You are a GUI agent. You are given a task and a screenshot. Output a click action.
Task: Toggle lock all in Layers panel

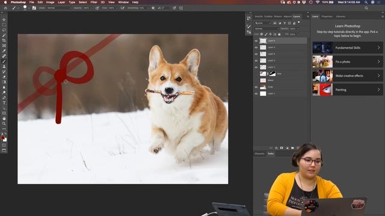click(x=279, y=34)
